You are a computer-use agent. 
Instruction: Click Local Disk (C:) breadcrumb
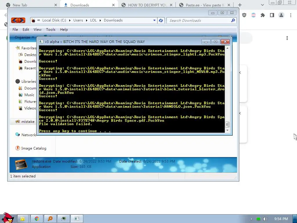coord(54,20)
